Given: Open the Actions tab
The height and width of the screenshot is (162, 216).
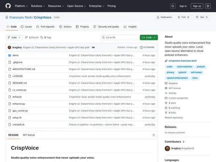Looking at the screenshot, I should click(65, 27).
